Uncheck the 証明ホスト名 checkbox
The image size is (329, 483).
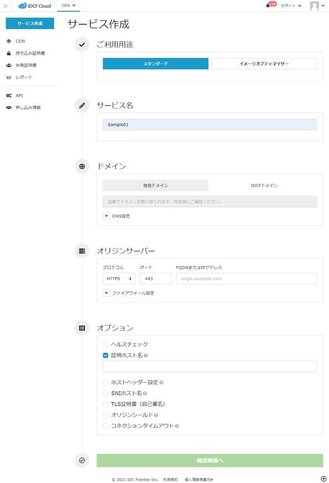pos(105,355)
